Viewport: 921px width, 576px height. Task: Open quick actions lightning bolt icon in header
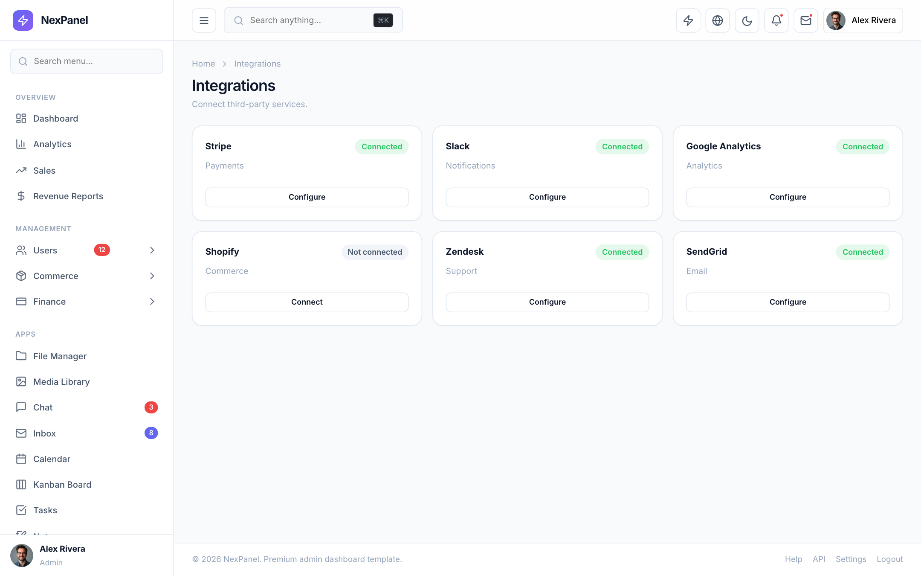(x=688, y=20)
